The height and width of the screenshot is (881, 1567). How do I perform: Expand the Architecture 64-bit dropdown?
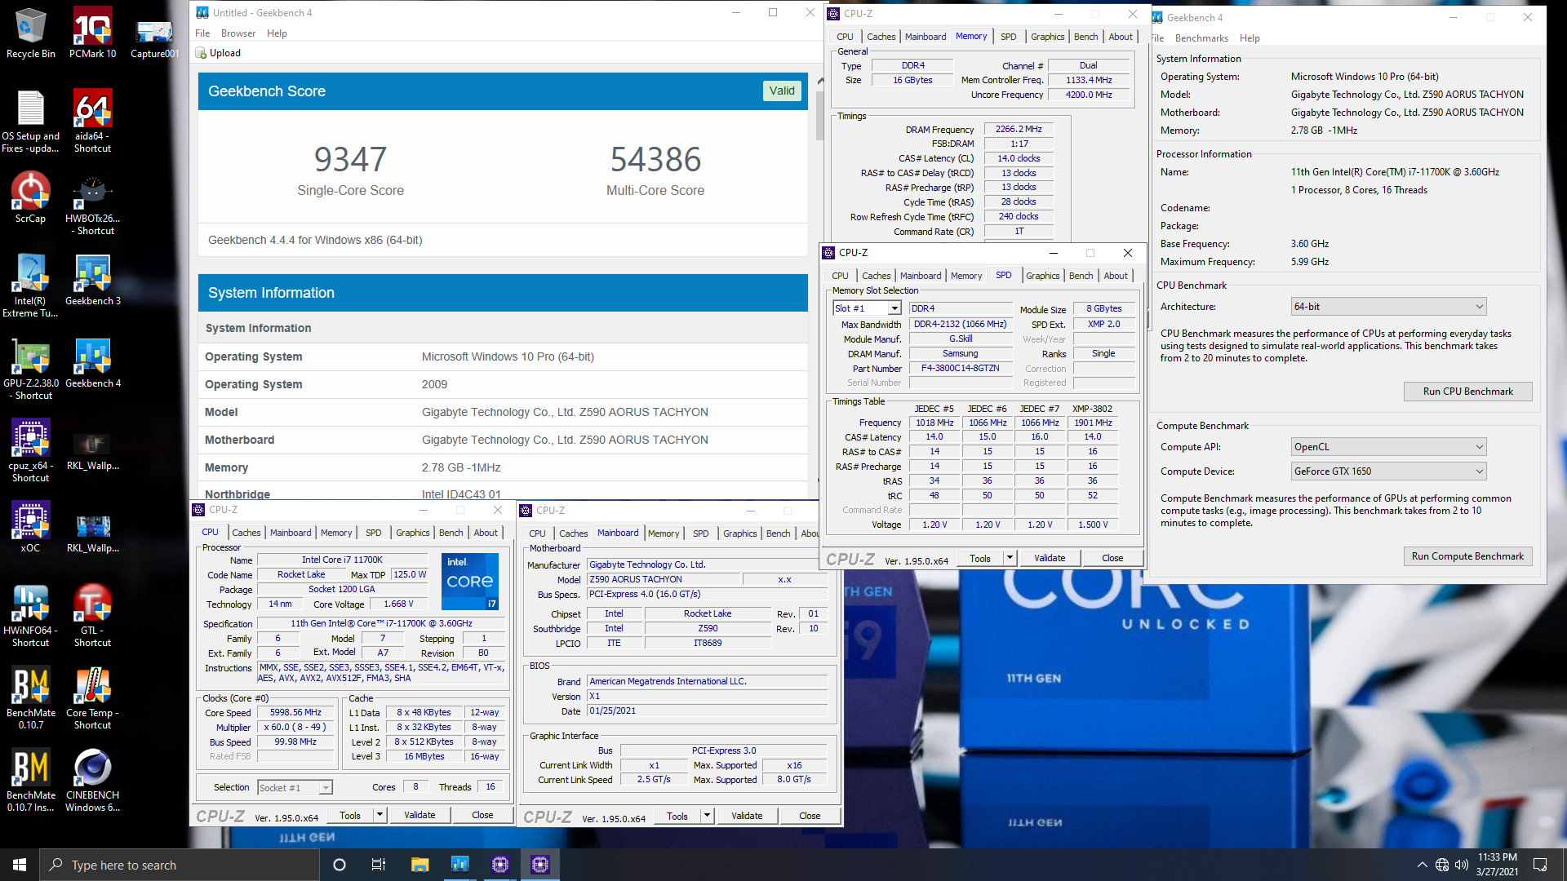(x=1480, y=307)
